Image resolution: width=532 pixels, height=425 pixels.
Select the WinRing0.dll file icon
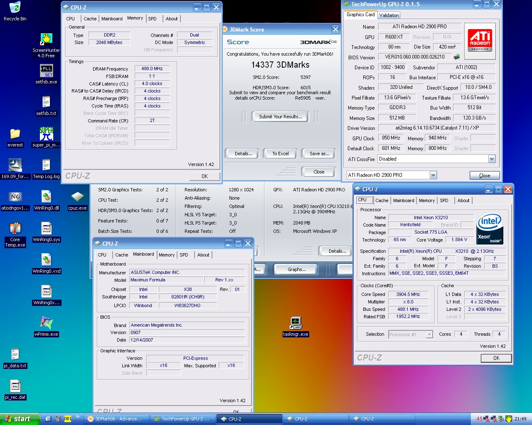point(46,201)
